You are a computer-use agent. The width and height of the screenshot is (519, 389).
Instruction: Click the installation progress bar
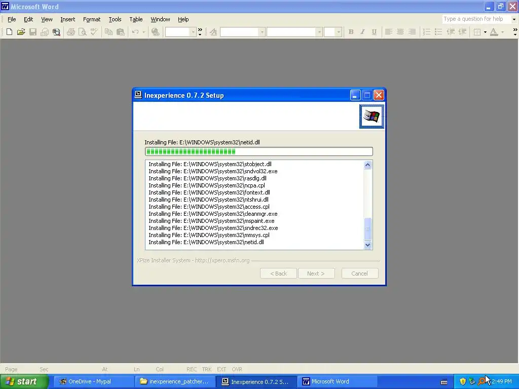[x=259, y=151]
